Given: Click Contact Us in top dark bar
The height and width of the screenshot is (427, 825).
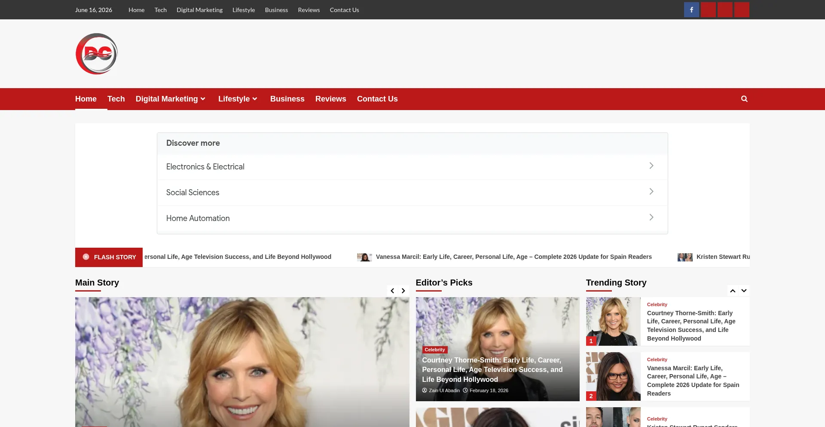Looking at the screenshot, I should (x=344, y=10).
